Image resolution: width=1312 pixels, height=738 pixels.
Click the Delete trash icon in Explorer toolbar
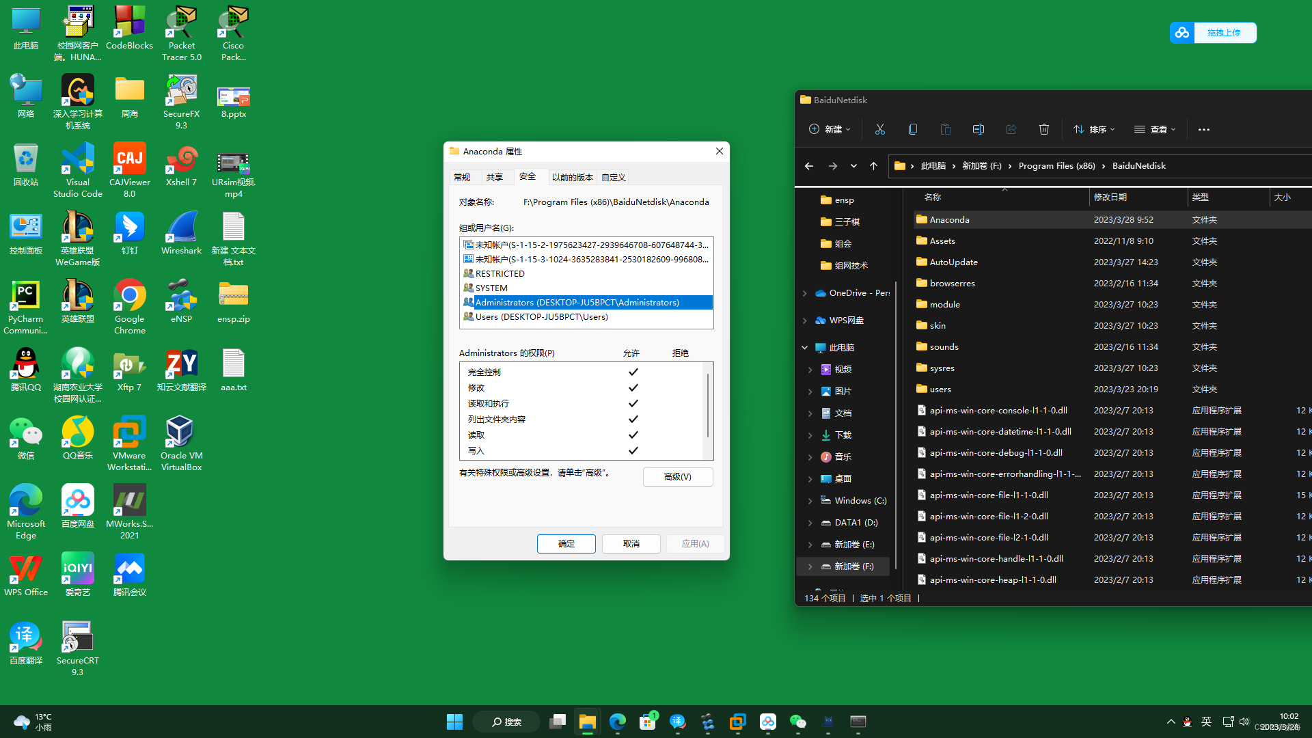point(1043,129)
